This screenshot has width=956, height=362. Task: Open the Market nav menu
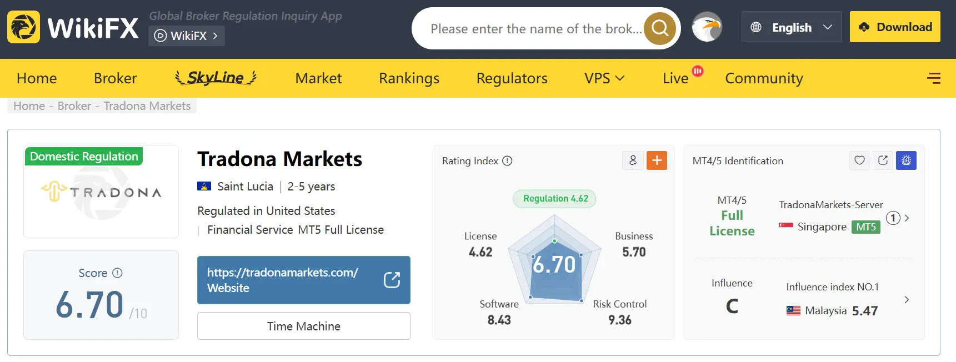pos(318,78)
